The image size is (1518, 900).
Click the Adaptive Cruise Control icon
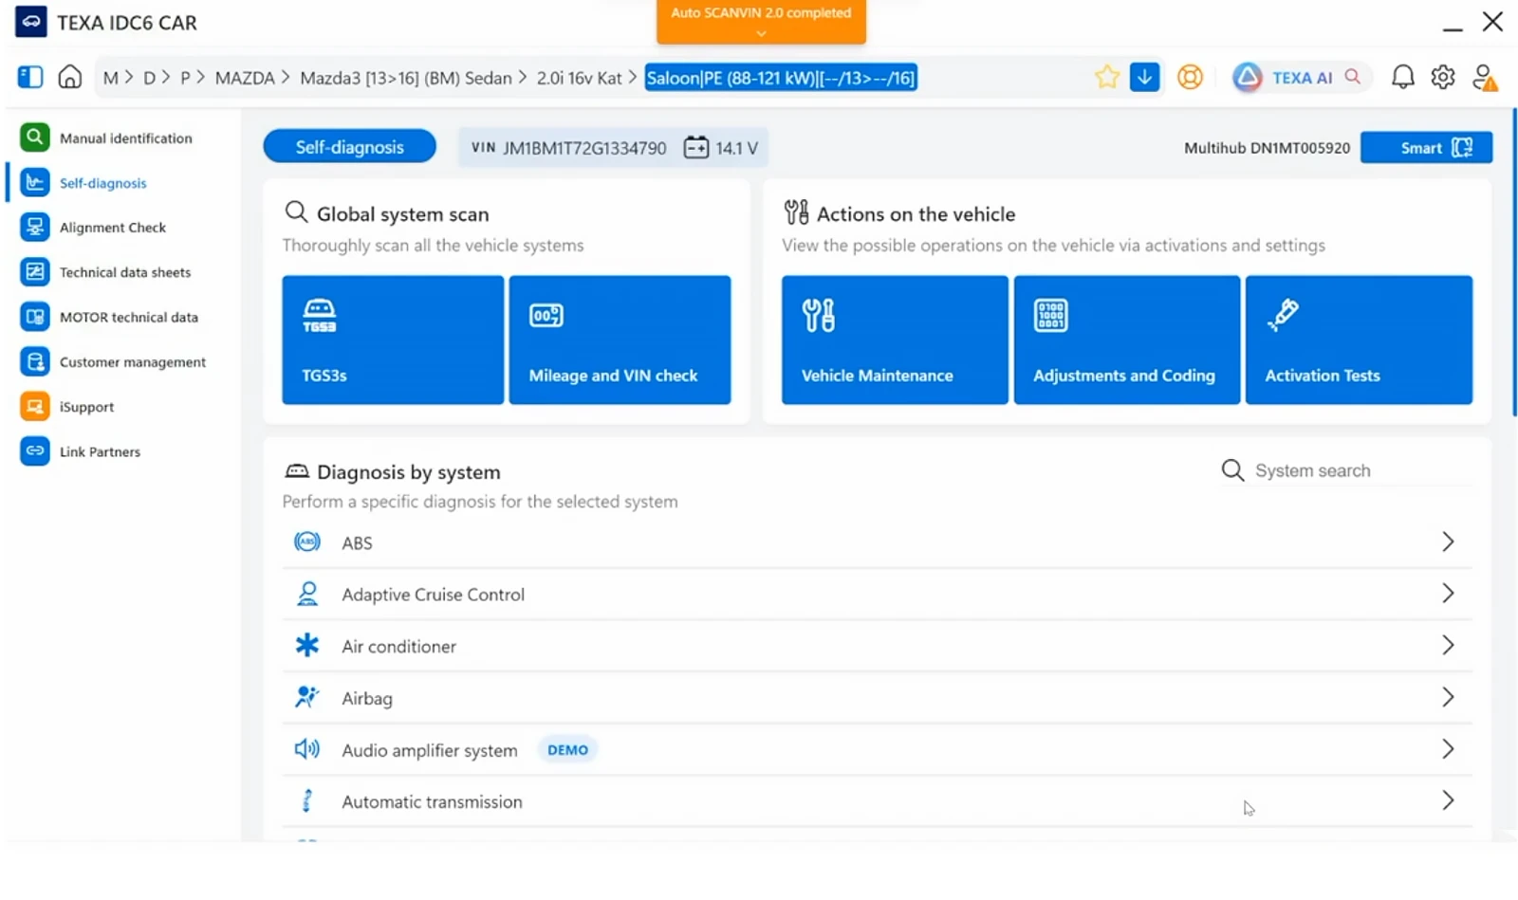[x=306, y=594]
